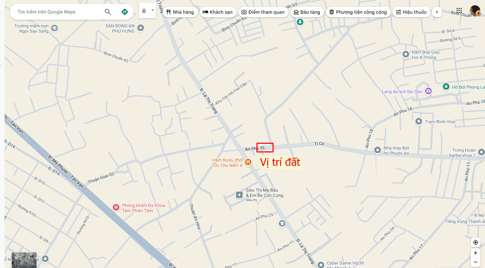Open the Hồ Bơi Phong Lan marker
The height and width of the screenshot is (268, 485).
click(x=446, y=87)
